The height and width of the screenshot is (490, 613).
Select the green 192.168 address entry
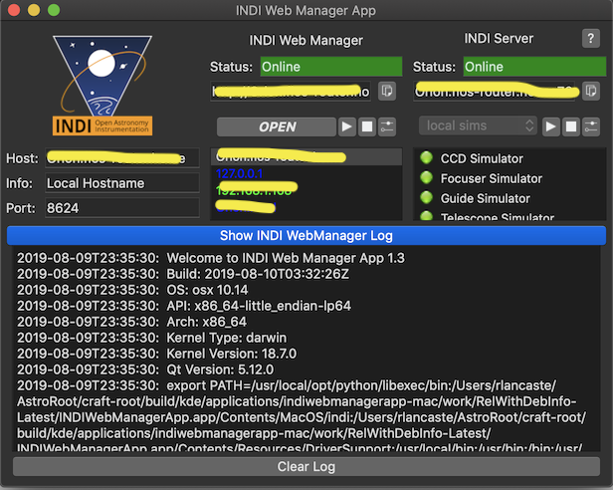(x=254, y=190)
